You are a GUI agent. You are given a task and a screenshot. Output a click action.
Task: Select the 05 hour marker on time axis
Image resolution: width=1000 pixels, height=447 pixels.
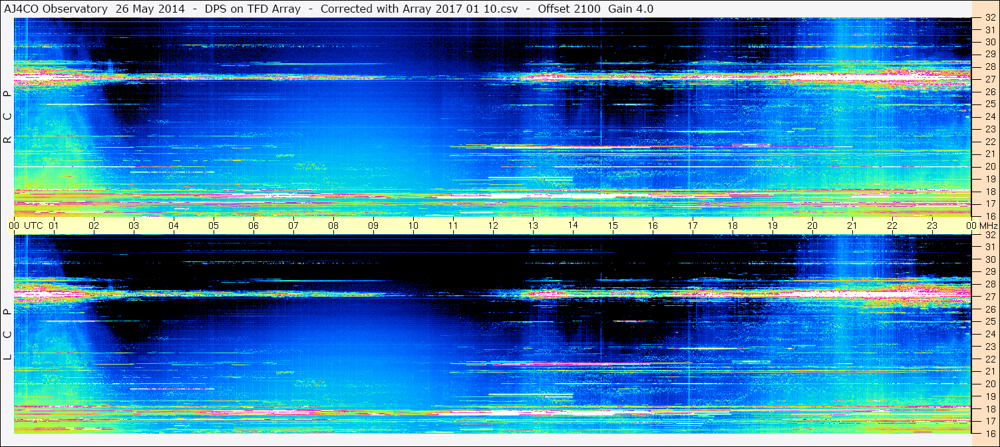[x=214, y=225]
